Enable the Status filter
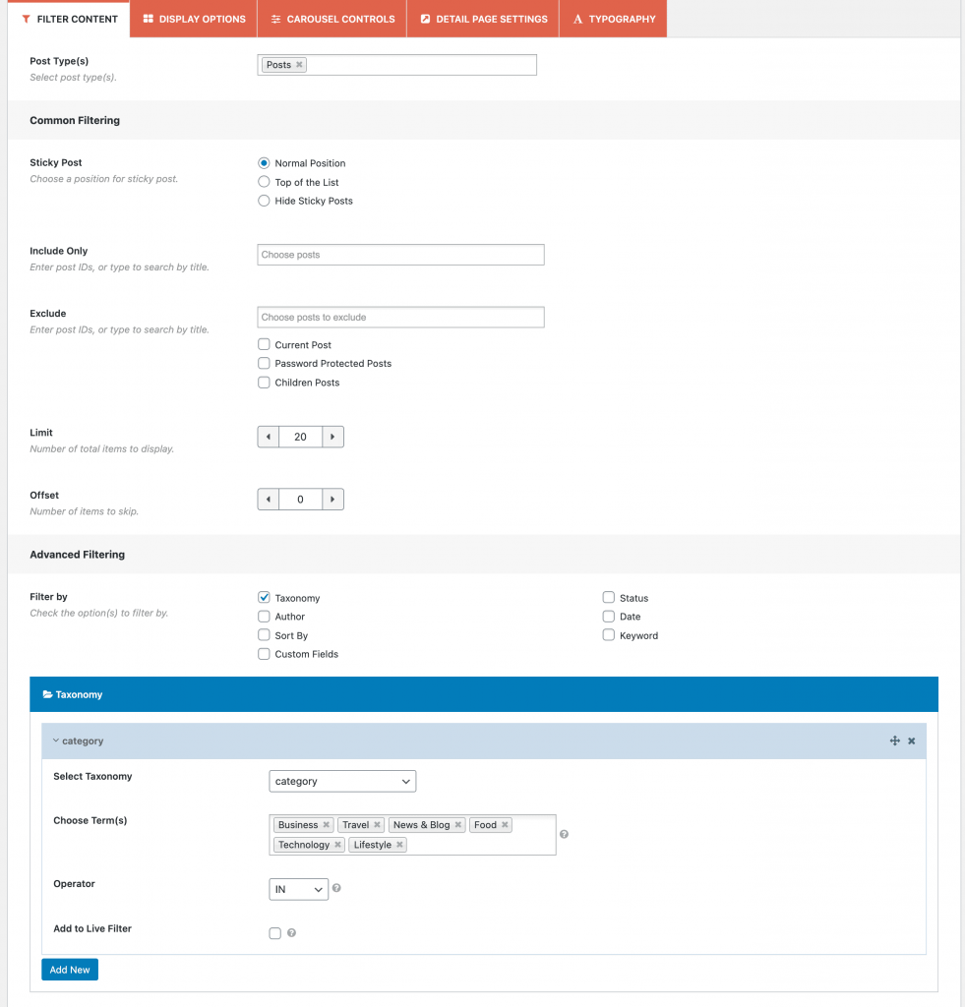The image size is (965, 1007). [x=609, y=597]
